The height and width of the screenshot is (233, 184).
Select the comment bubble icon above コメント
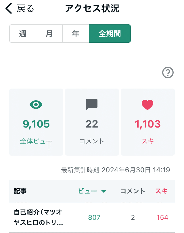[x=92, y=104]
